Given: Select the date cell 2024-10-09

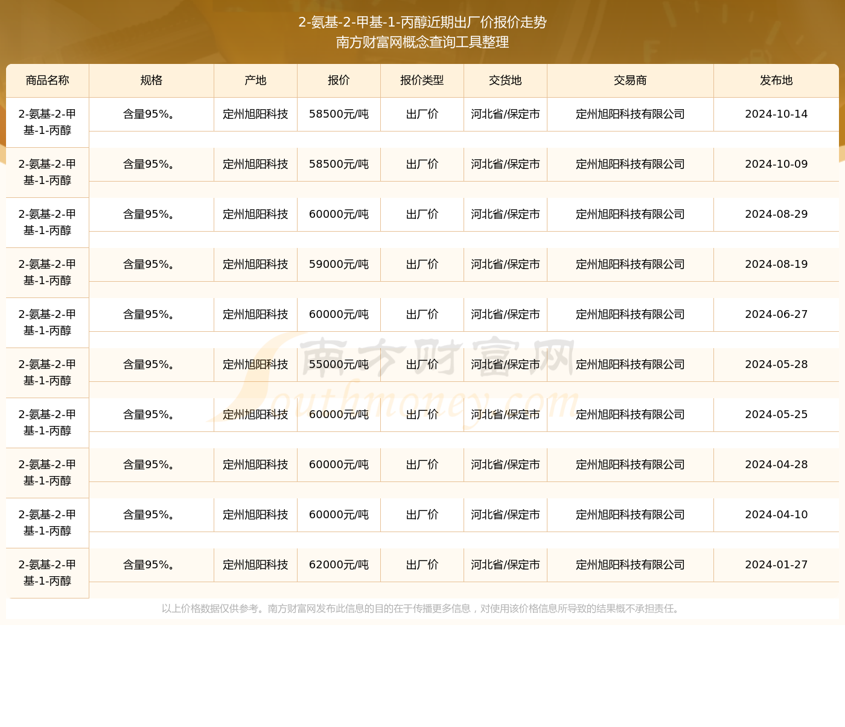Looking at the screenshot, I should pyautogui.click(x=776, y=164).
